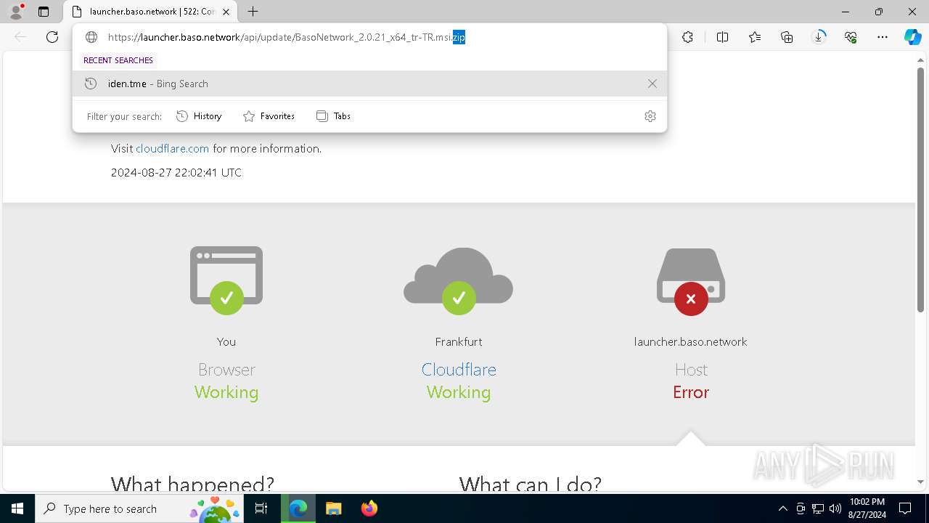Click the Cloudflare link under Frankfurt
The image size is (929, 523).
[x=459, y=370]
